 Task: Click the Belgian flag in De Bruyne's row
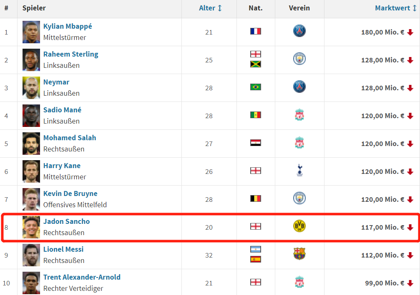[256, 198]
